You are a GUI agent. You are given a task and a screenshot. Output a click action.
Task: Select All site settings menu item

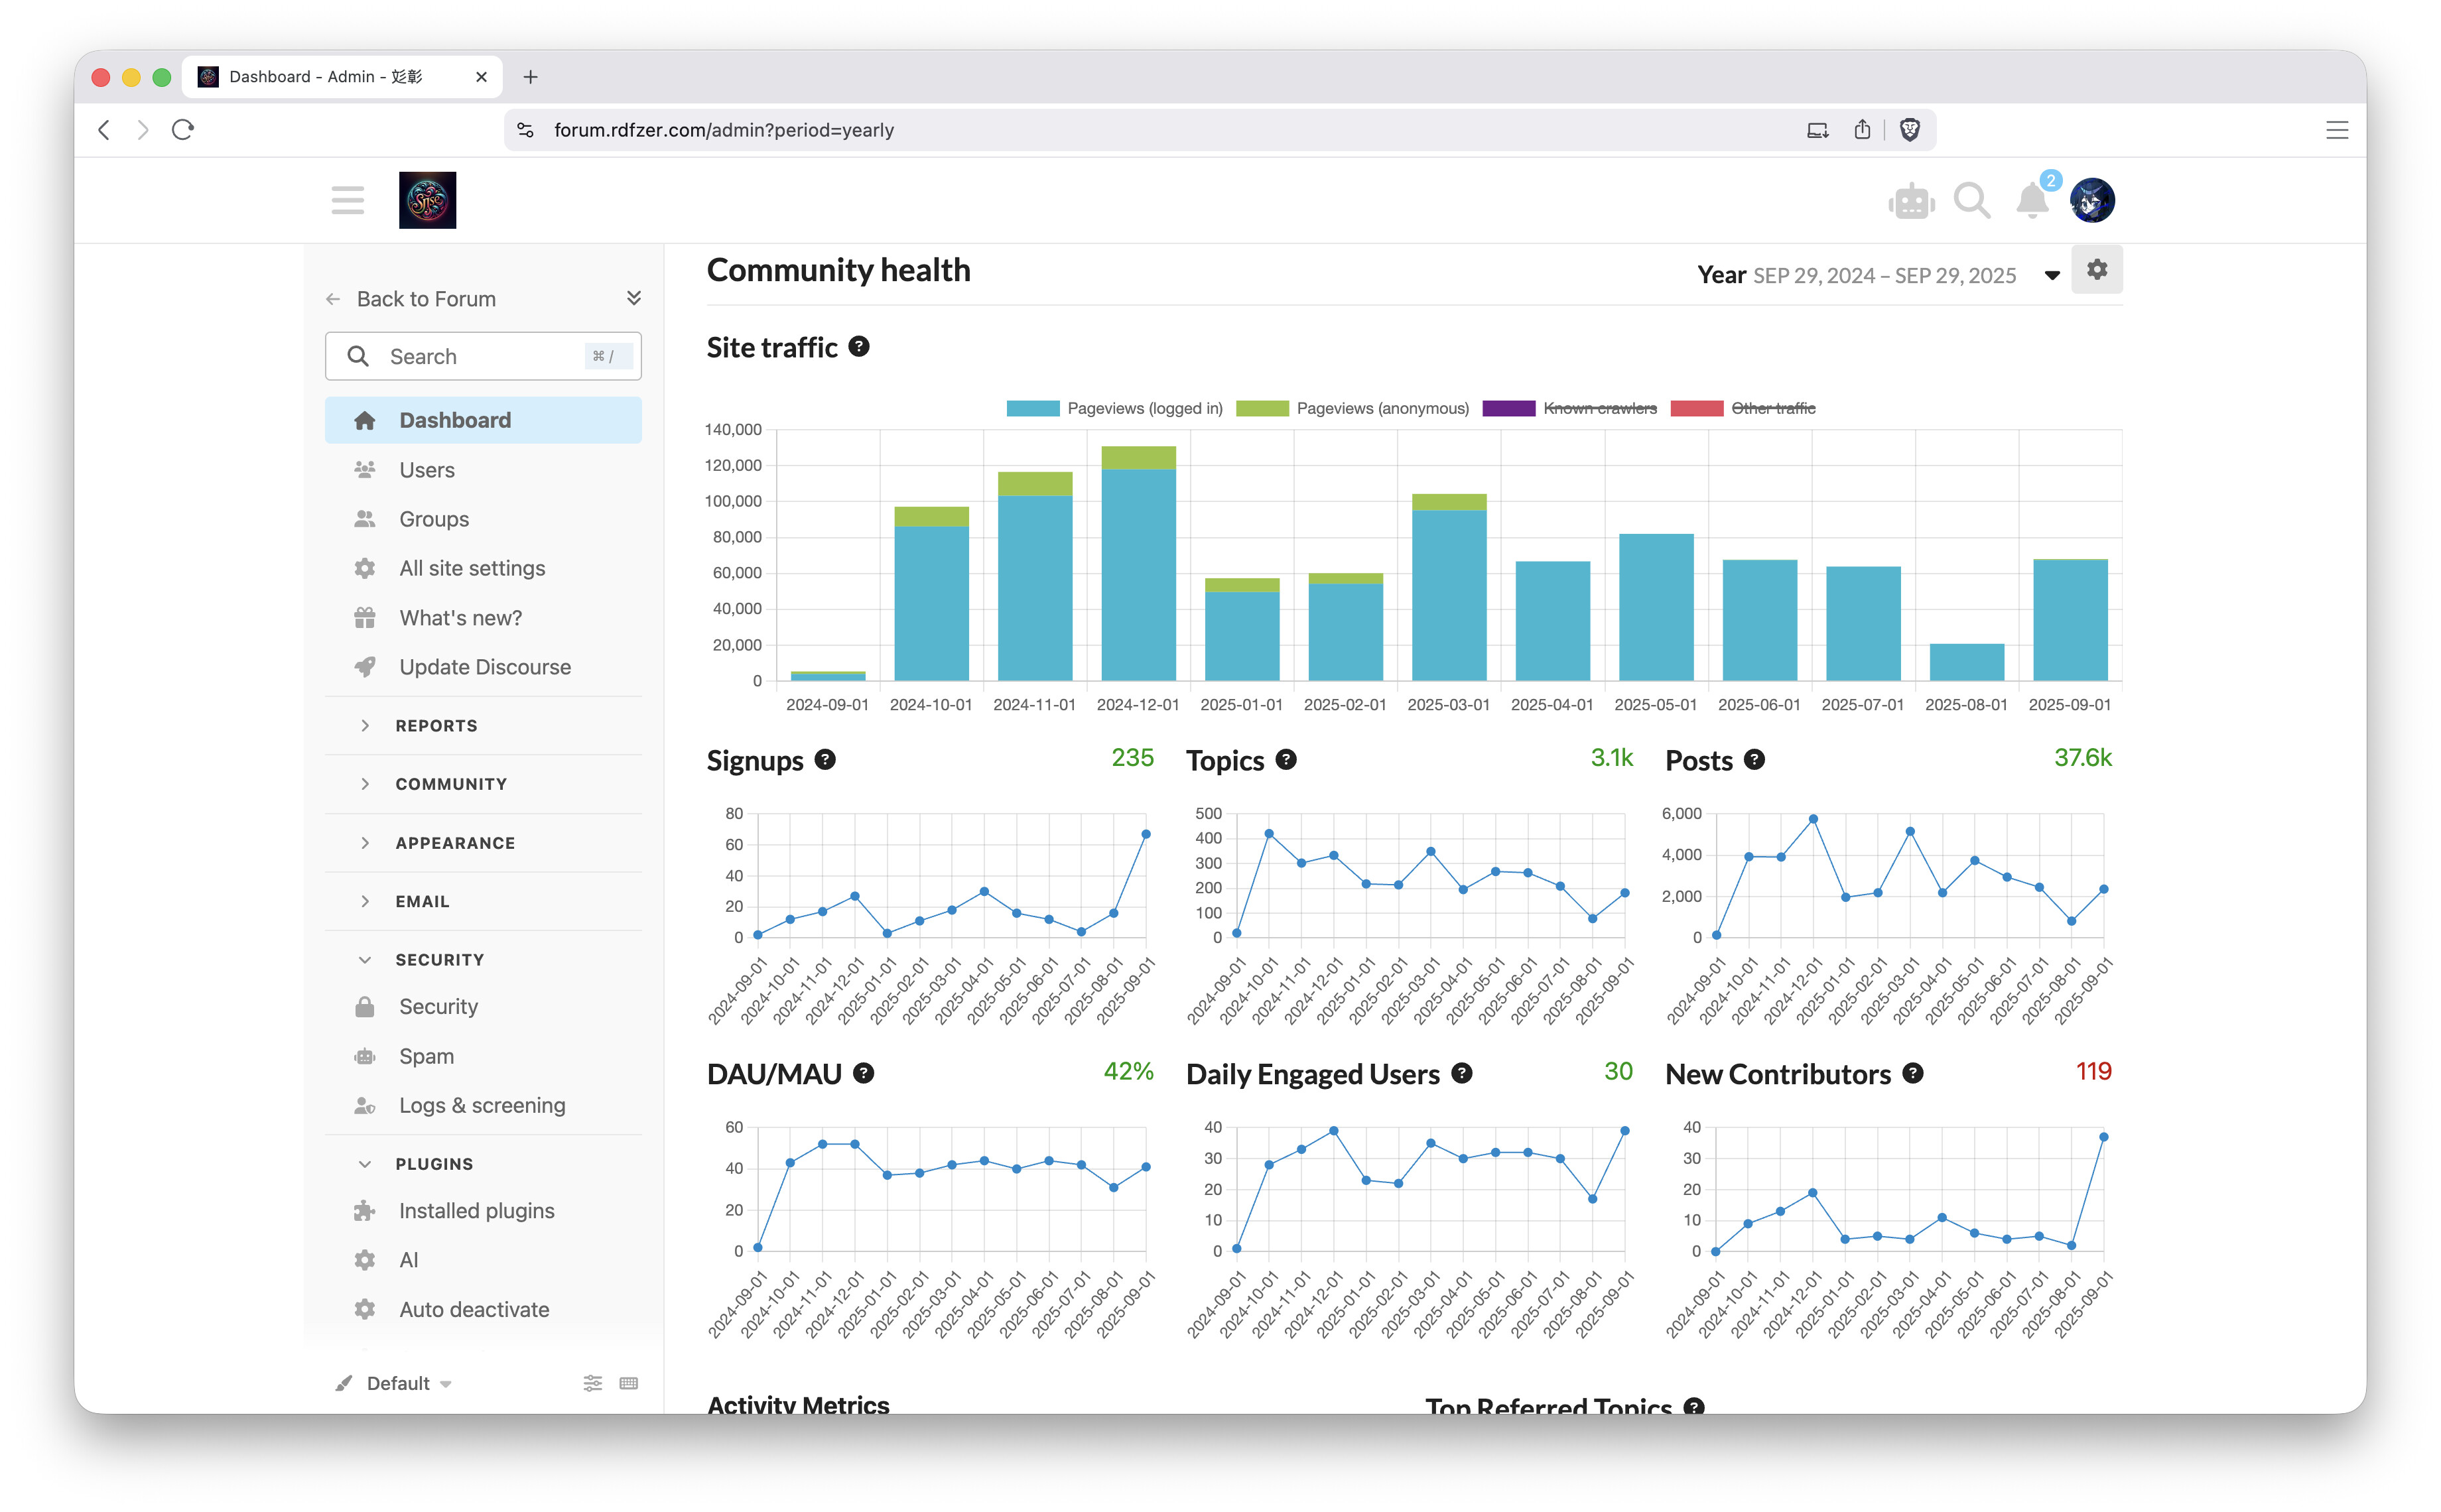472,568
